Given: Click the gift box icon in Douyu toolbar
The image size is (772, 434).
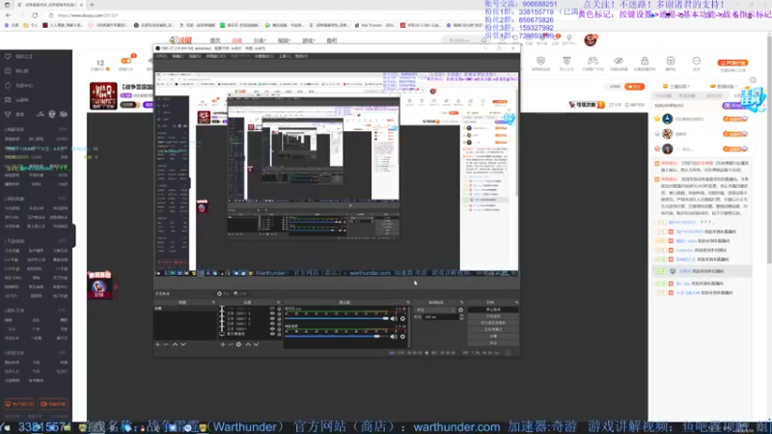Looking at the screenshot, I should point(671,61).
